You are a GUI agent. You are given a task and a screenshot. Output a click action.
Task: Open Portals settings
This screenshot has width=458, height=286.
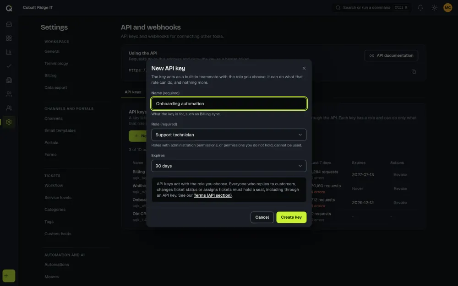click(51, 142)
